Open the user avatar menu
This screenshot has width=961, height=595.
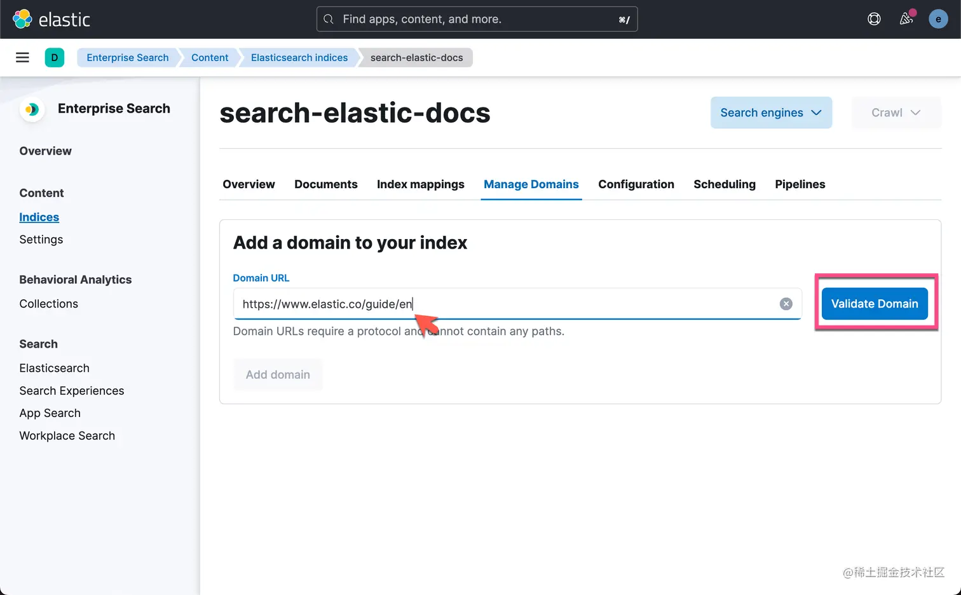pyautogui.click(x=938, y=19)
